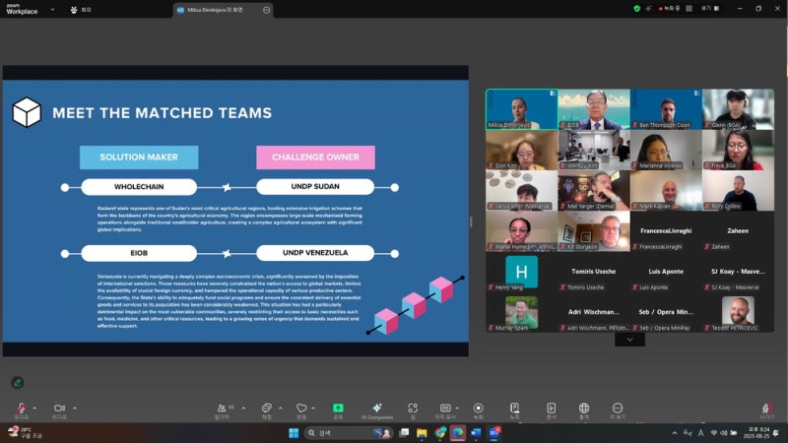
Task: Show hidden system tray icons
Action: (675, 433)
